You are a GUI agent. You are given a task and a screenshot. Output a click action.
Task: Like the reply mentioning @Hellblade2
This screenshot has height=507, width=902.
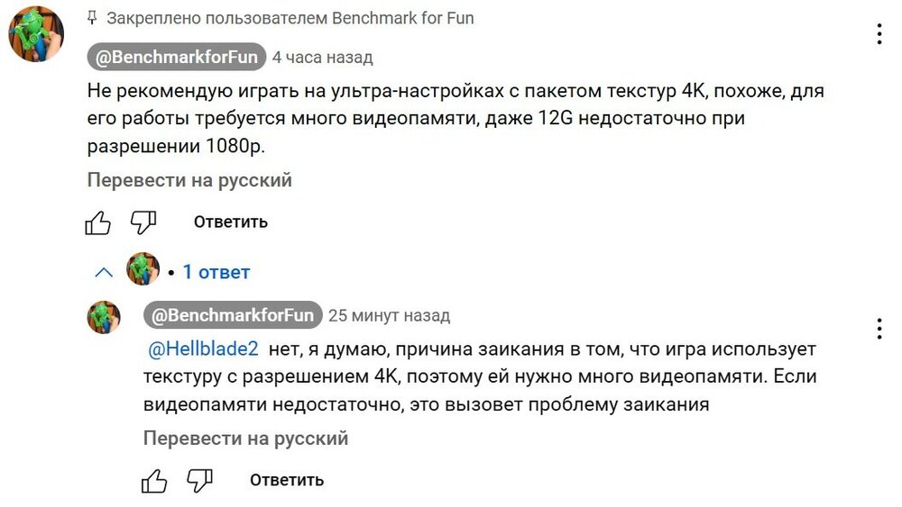pos(154,481)
